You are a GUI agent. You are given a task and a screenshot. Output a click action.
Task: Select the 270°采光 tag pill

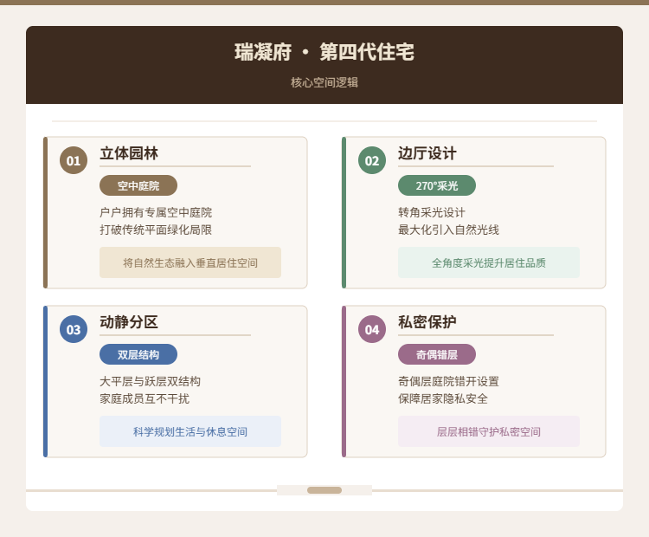click(437, 185)
